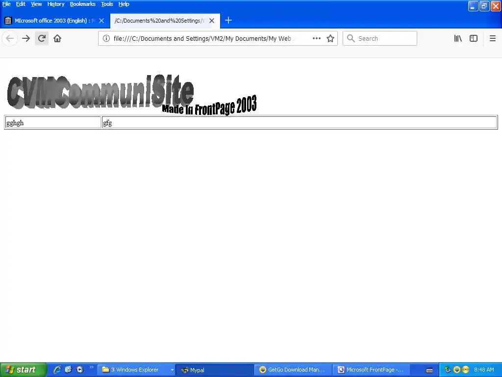Expand the Quick Launch overflow chevron
Image resolution: width=502 pixels, height=377 pixels.
[x=92, y=367]
